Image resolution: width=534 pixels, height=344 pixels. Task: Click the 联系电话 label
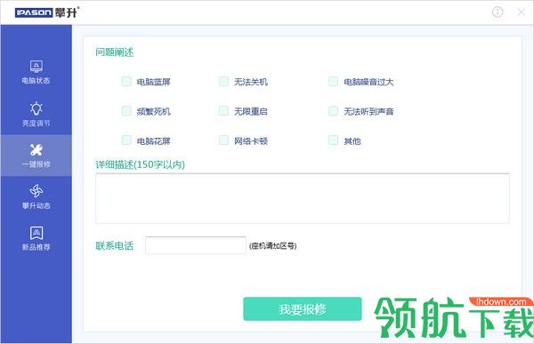pos(115,245)
